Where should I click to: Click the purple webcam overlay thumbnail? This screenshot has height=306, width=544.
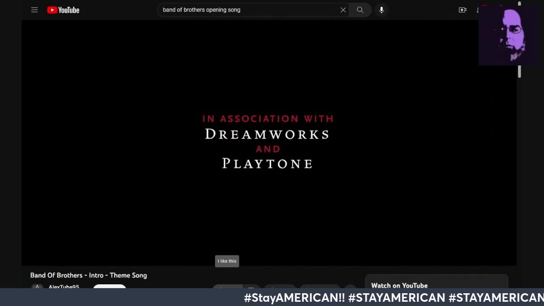509,36
